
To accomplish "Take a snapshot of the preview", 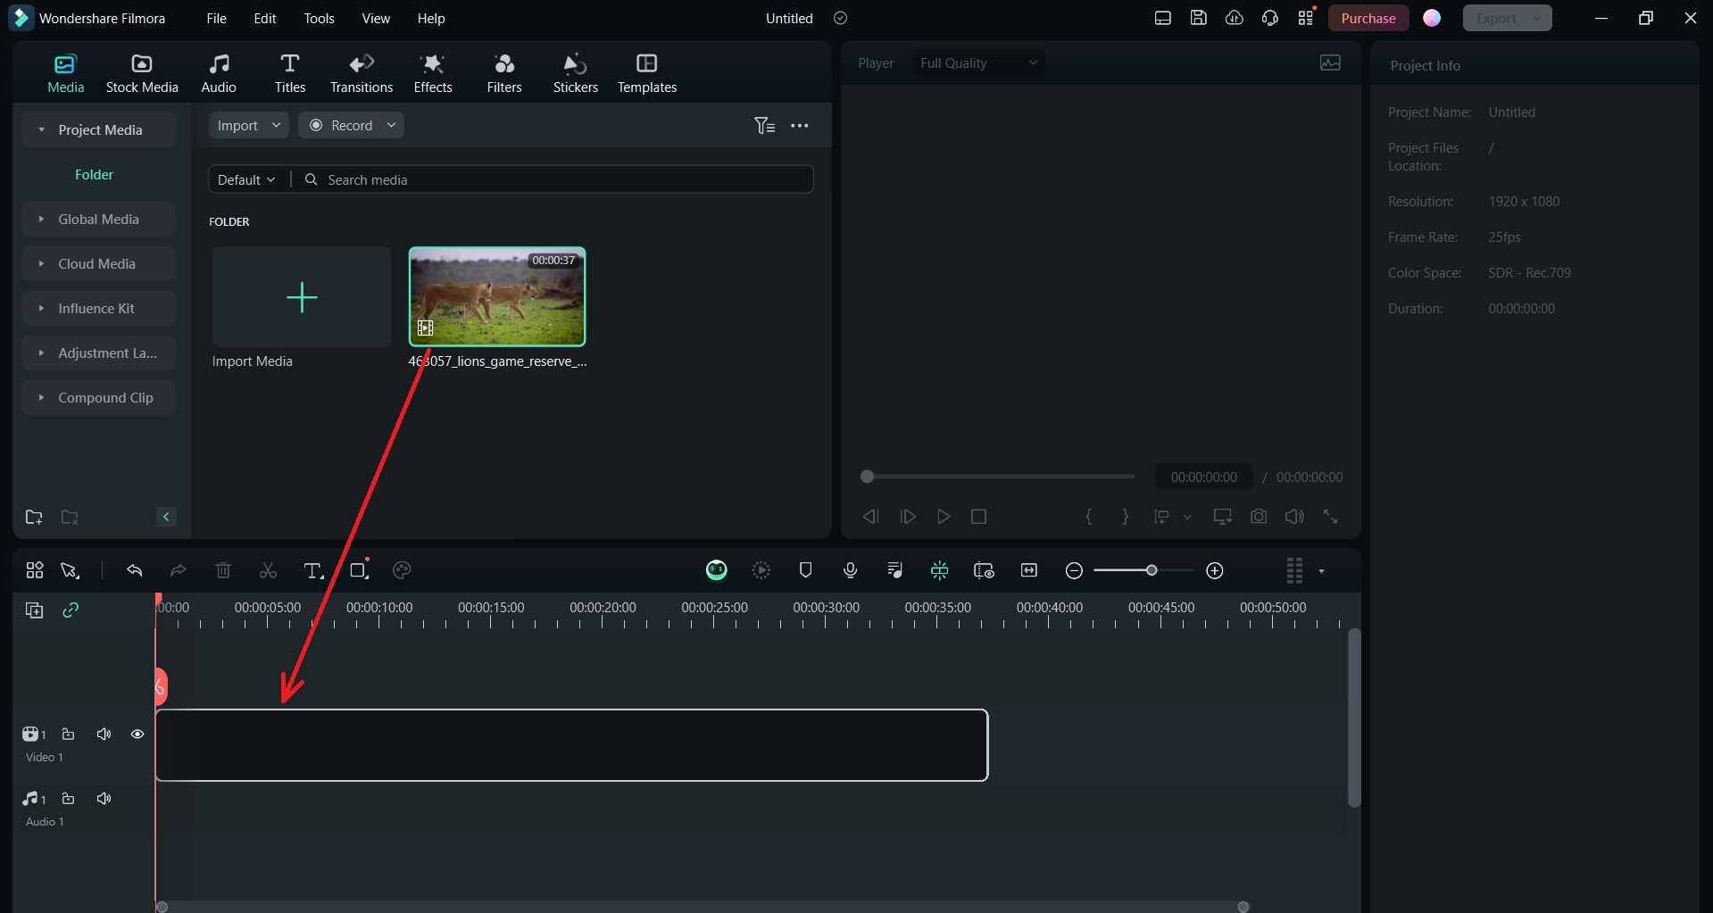I will tap(1259, 517).
